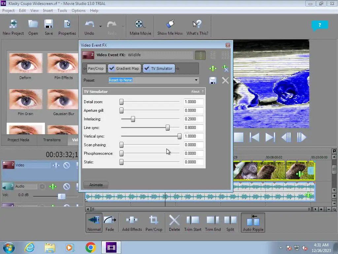338x254 pixels.
Task: Click the Animate button
Action: [x=96, y=185]
